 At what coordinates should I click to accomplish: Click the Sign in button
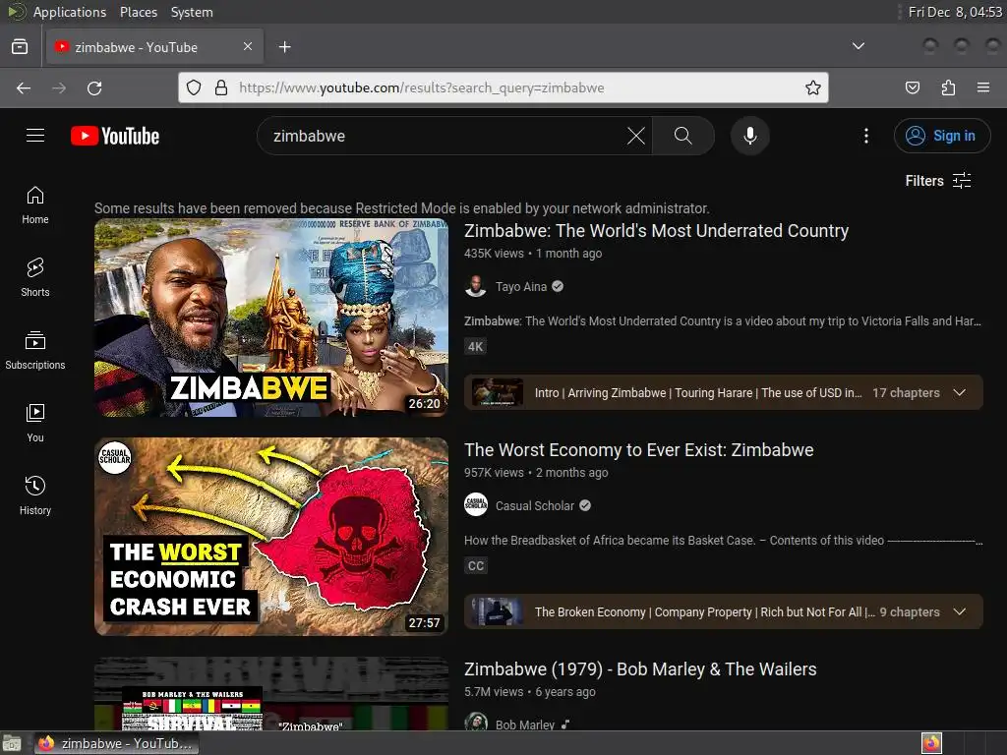(942, 136)
